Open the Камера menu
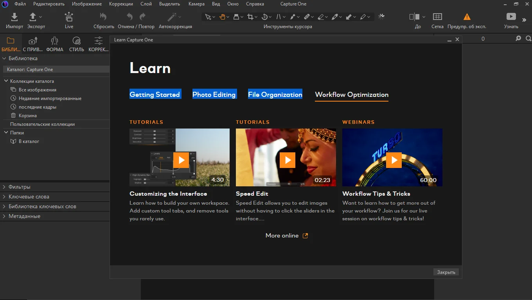532x300 pixels. [196, 4]
